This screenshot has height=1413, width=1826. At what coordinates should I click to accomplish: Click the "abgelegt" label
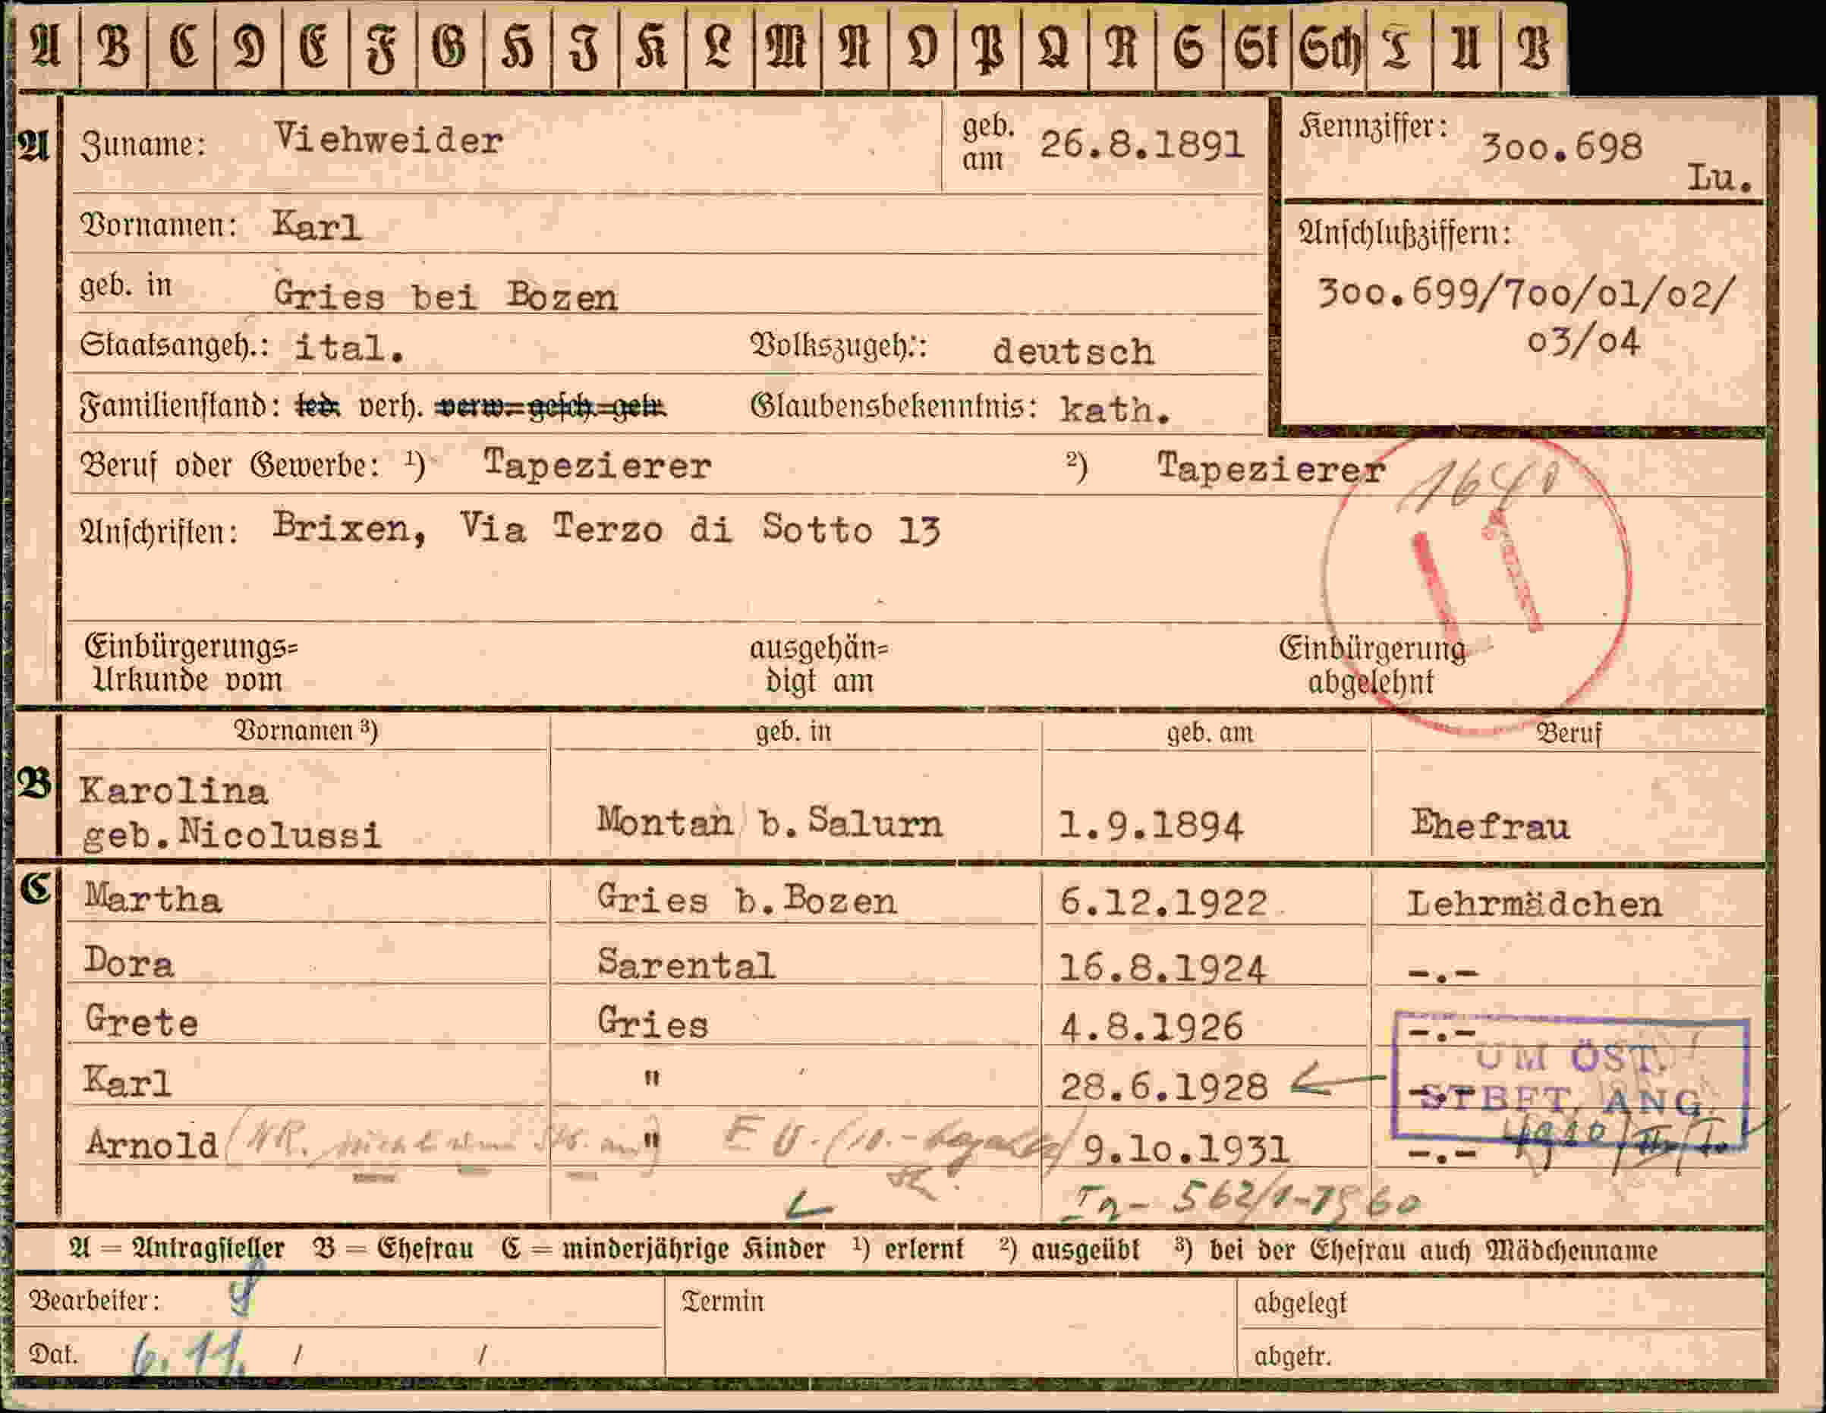click(1300, 1304)
